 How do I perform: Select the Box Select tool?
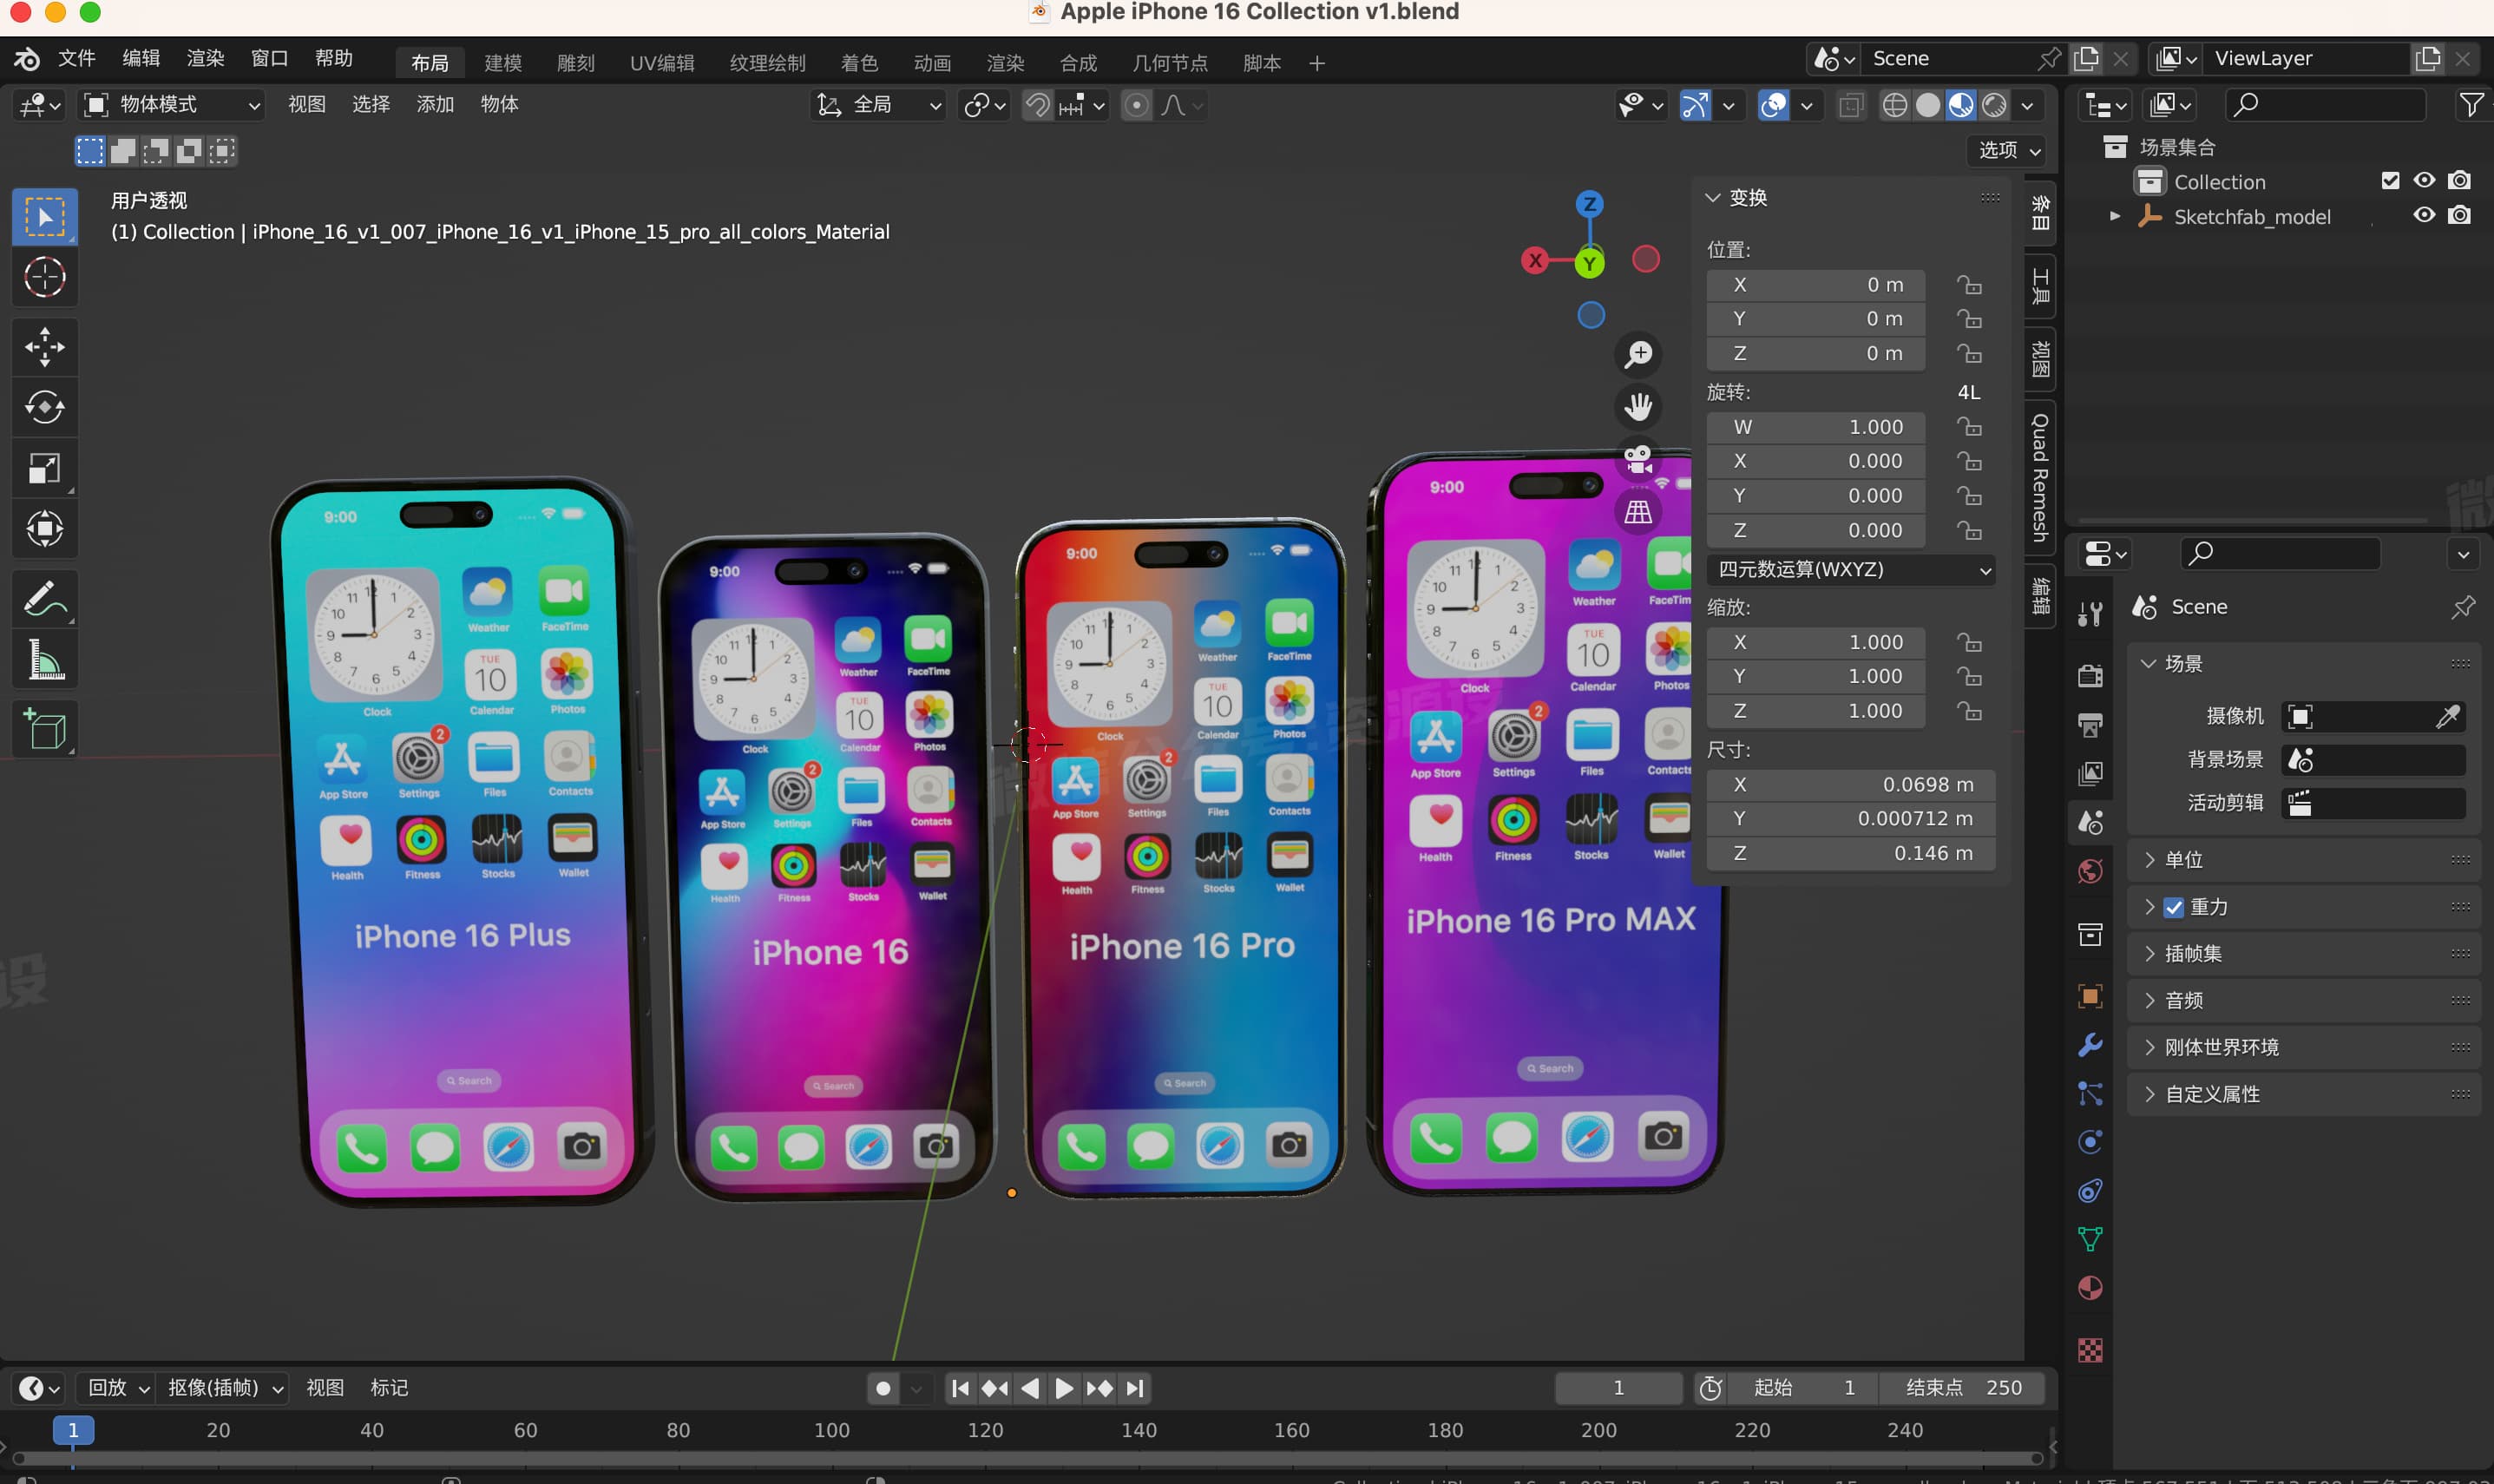(x=45, y=217)
